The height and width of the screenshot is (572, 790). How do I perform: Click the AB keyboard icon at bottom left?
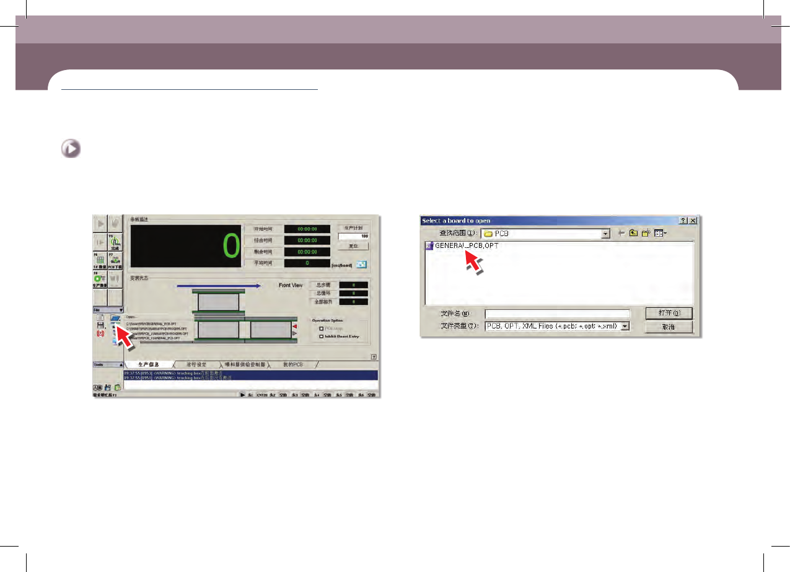point(99,387)
